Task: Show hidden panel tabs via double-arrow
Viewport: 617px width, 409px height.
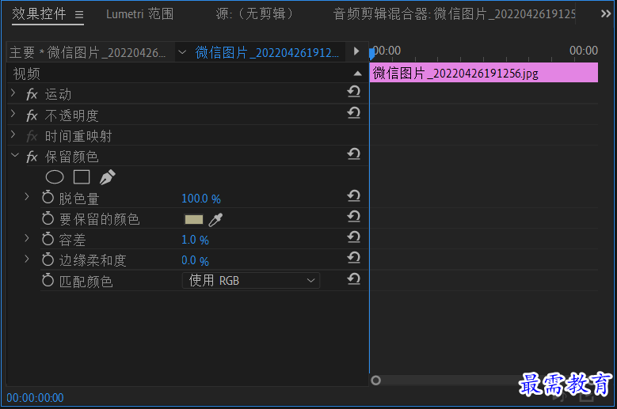Action: [606, 14]
